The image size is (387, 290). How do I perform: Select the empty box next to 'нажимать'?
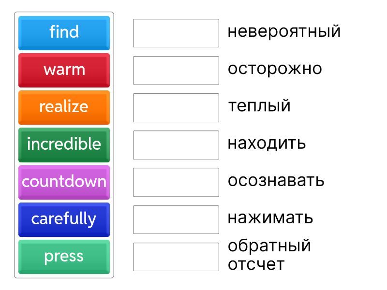176,219
